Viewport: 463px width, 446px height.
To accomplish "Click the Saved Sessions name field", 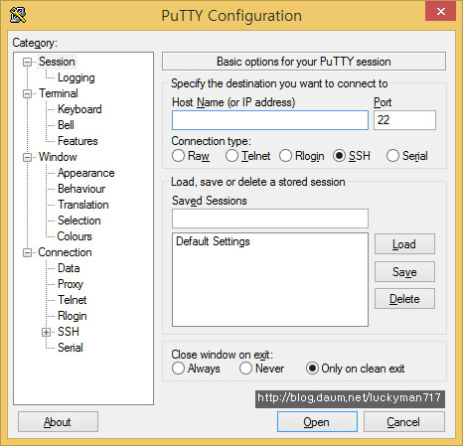I will click(x=270, y=219).
